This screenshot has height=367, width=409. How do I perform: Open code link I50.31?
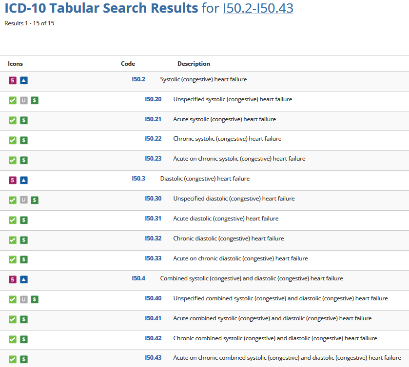pos(153,219)
